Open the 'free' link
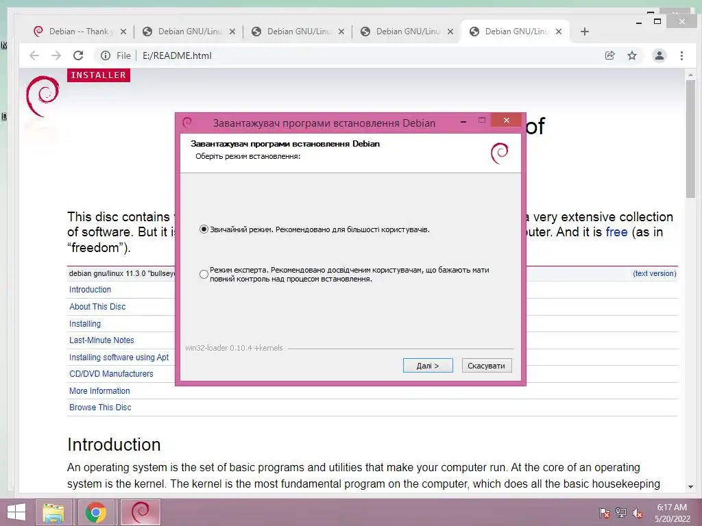The image size is (702, 526). [x=616, y=232]
